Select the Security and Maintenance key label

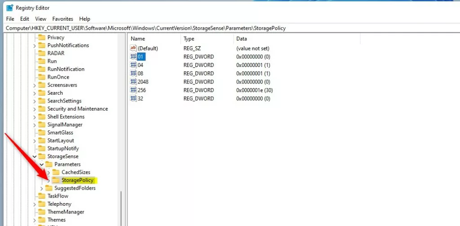(x=78, y=109)
